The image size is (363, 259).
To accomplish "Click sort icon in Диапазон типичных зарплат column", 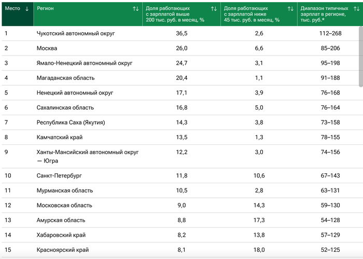I will pos(357,9).
